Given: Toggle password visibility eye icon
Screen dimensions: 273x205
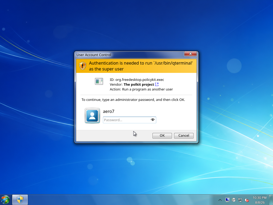Looking at the screenshot, I should click(153, 120).
